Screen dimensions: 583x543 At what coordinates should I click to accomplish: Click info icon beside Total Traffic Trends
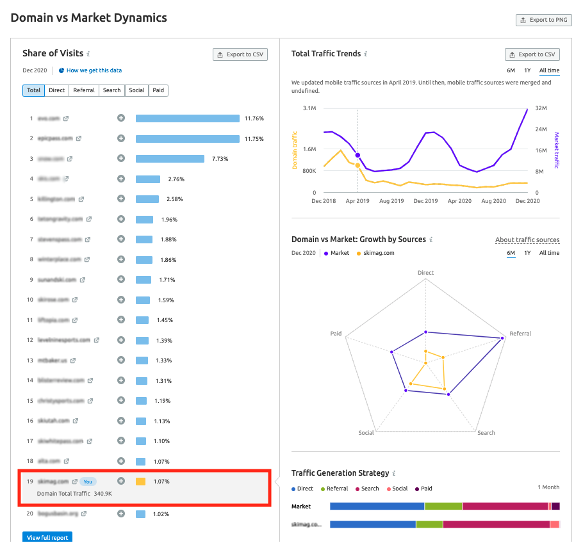365,54
